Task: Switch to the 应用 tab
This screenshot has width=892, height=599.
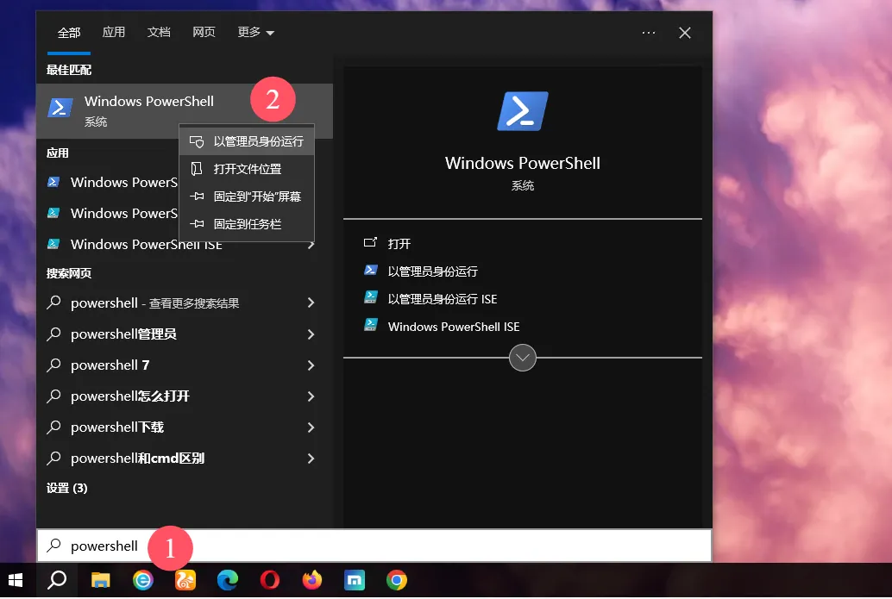Action: [x=114, y=33]
